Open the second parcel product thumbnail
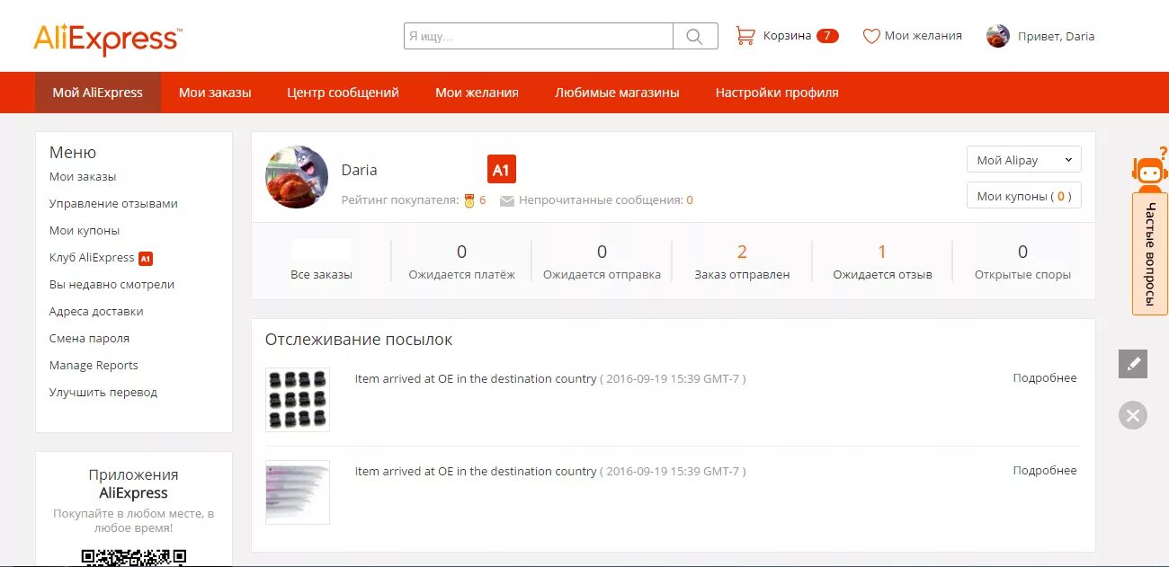1169x567 pixels. tap(298, 492)
